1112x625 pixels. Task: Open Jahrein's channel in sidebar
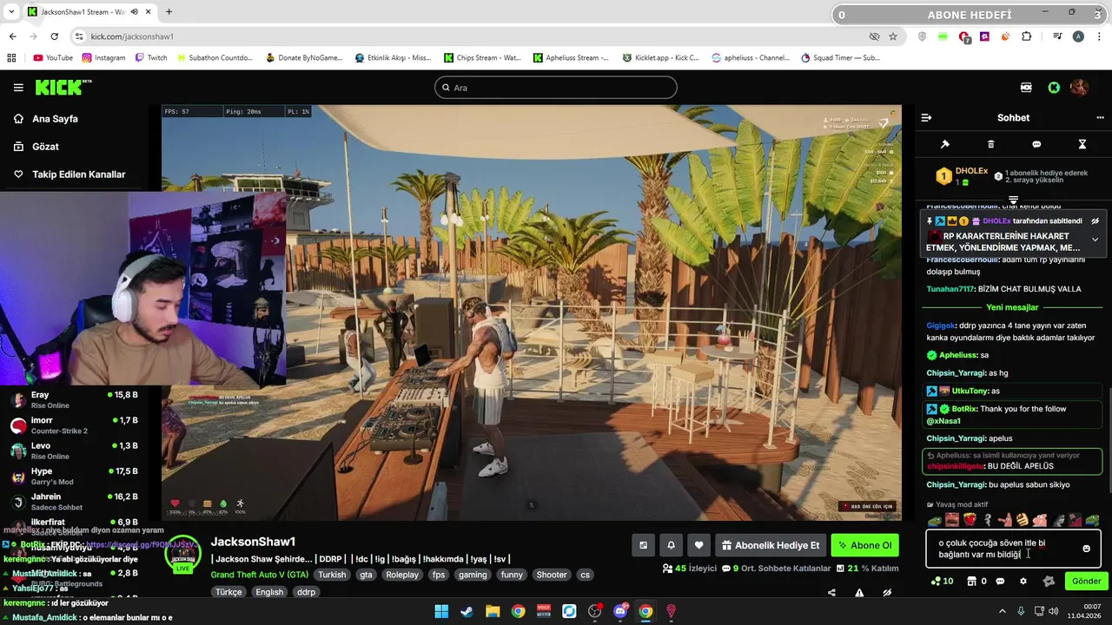74,502
